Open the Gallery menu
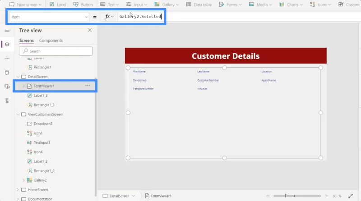Screen dimensions: 361x201 pyautogui.click(x=167, y=4)
